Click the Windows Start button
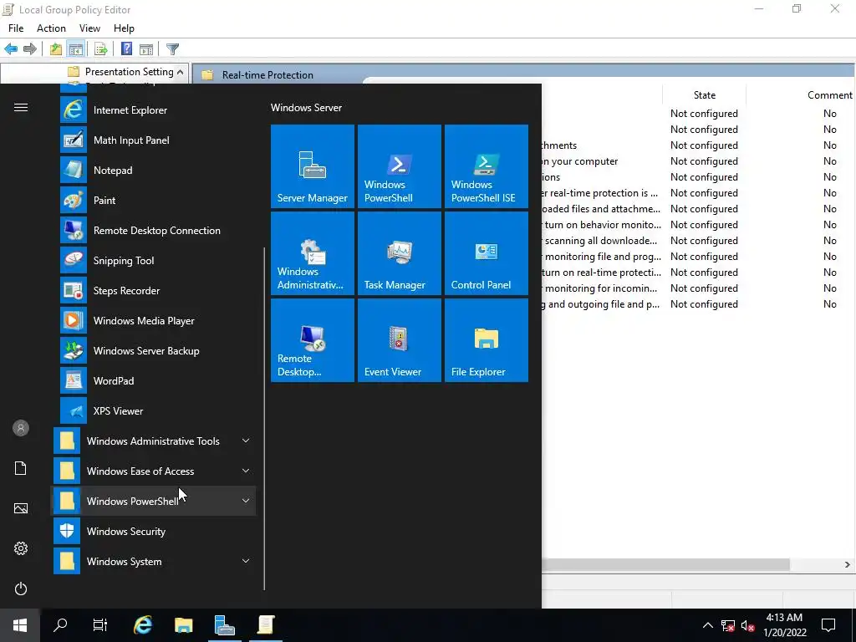This screenshot has width=856, height=642. [20, 625]
